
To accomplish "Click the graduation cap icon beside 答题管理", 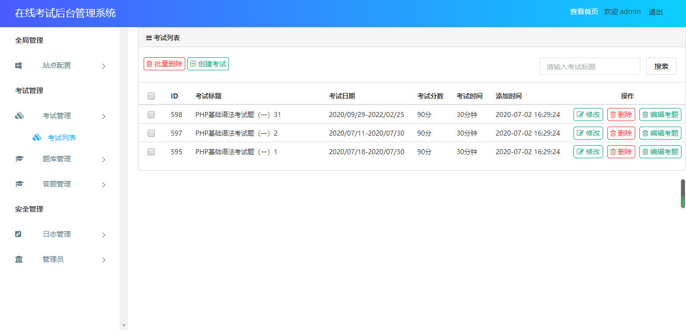I will coord(19,184).
